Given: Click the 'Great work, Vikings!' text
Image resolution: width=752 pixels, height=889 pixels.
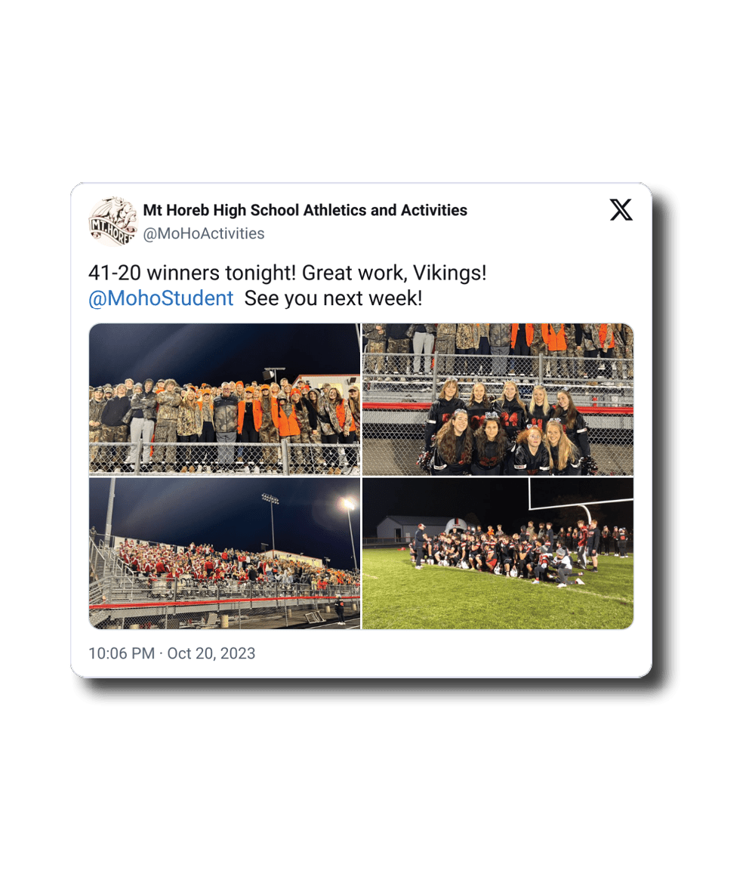Looking at the screenshot, I should pyautogui.click(x=394, y=273).
